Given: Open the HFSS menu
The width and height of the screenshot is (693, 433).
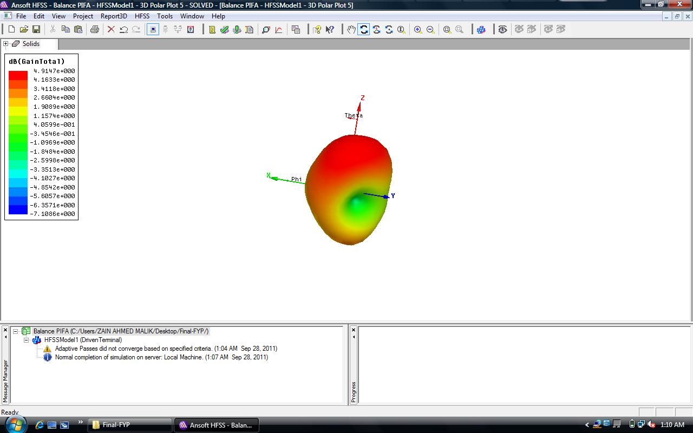Looking at the screenshot, I should [x=142, y=16].
